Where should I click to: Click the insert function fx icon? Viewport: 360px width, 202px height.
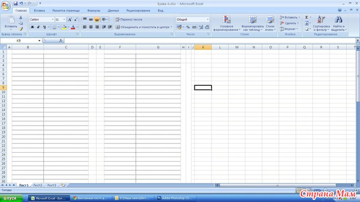60,40
